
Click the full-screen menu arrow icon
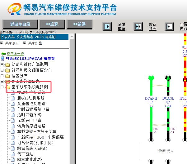click(x=107, y=27)
